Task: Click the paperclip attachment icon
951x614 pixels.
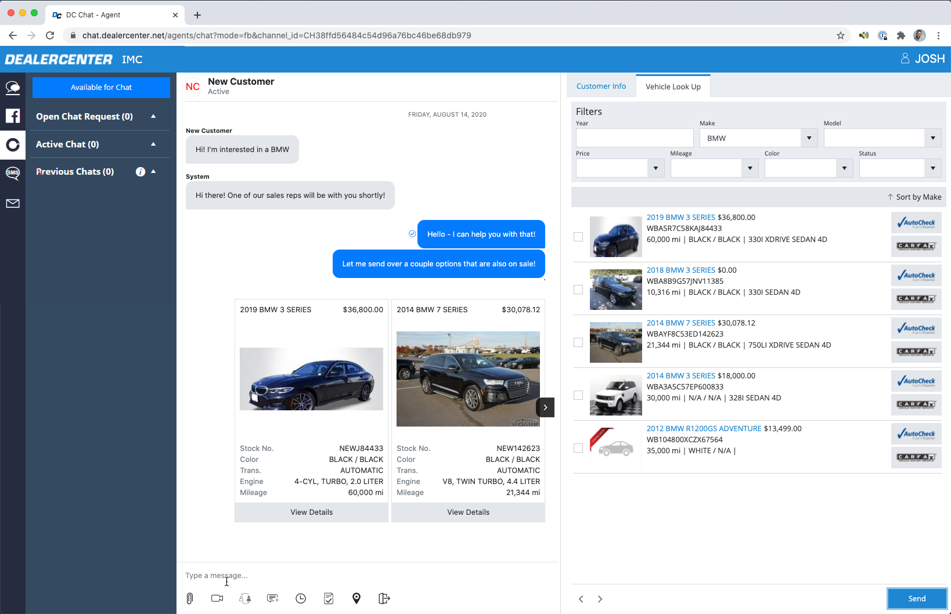Action: pyautogui.click(x=189, y=598)
